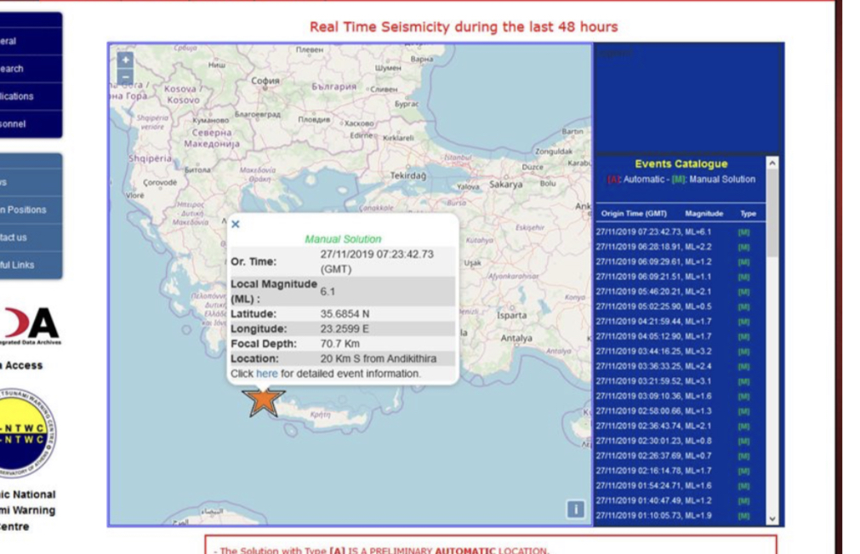Select the 01:40:47.49 ML=1.2 event
This screenshot has width=860, height=554.
[x=674, y=500]
